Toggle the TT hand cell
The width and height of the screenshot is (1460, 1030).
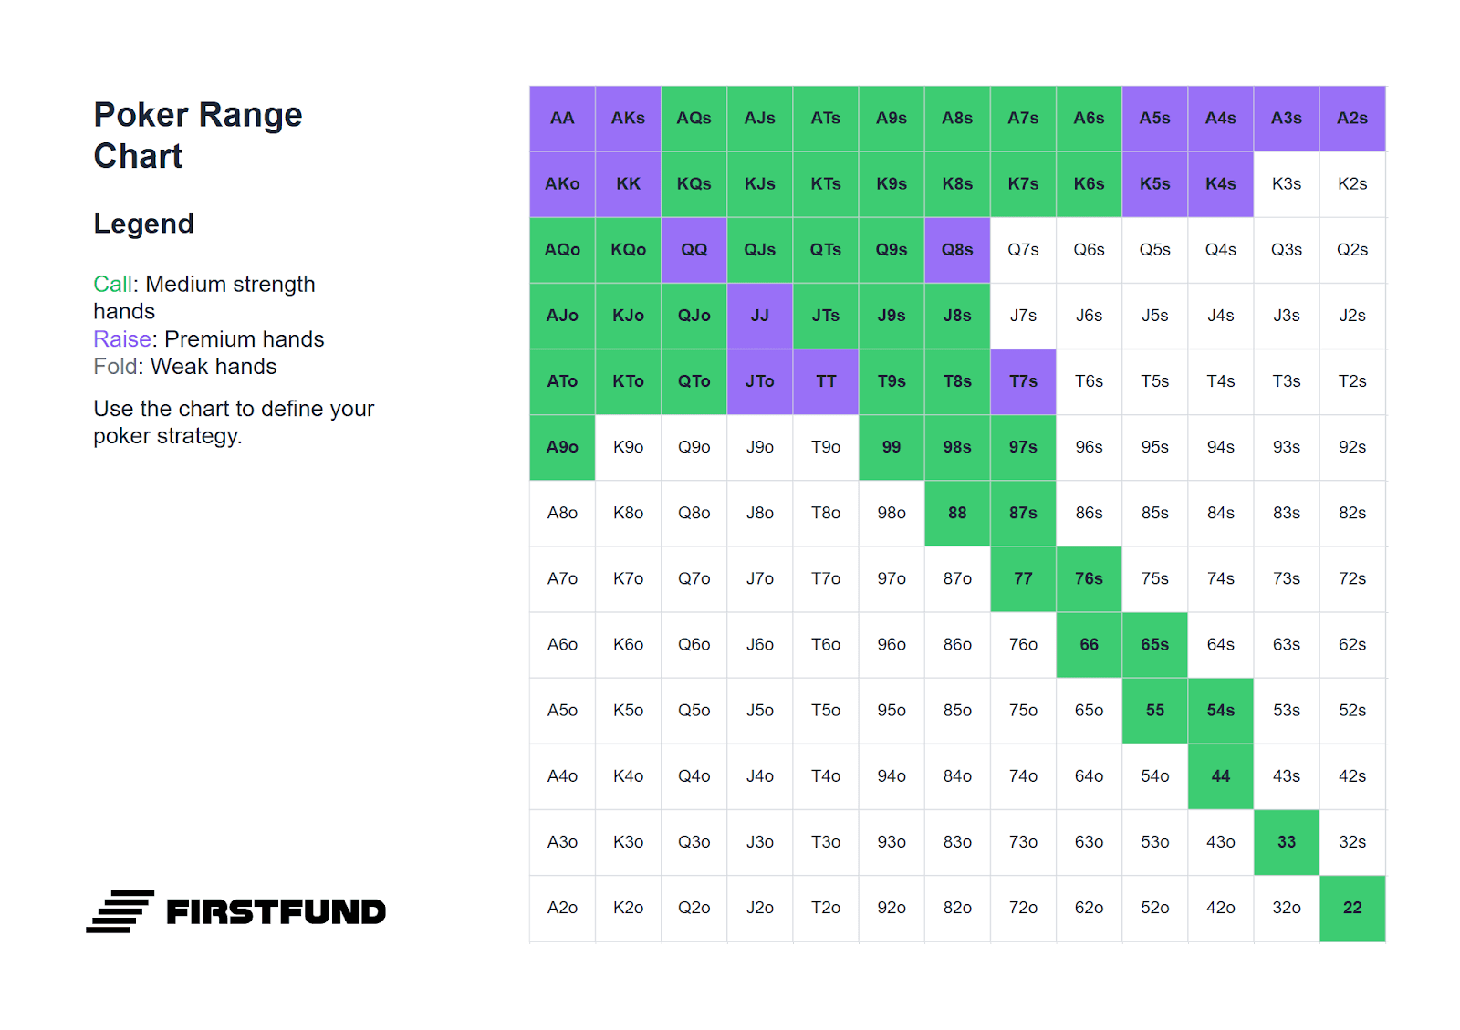(826, 381)
